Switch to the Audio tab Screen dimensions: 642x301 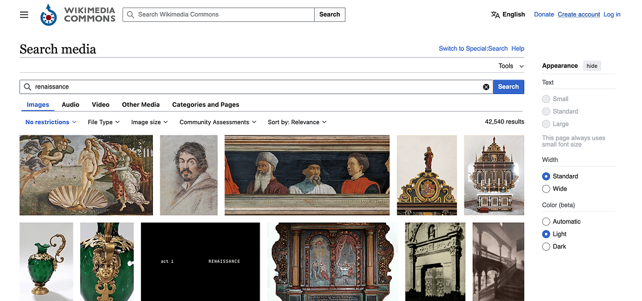(x=70, y=105)
